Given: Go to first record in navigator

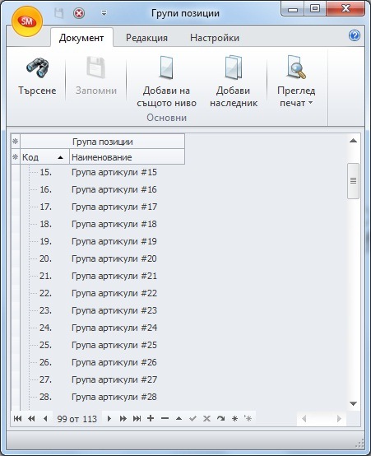Looking at the screenshot, I should [x=18, y=418].
